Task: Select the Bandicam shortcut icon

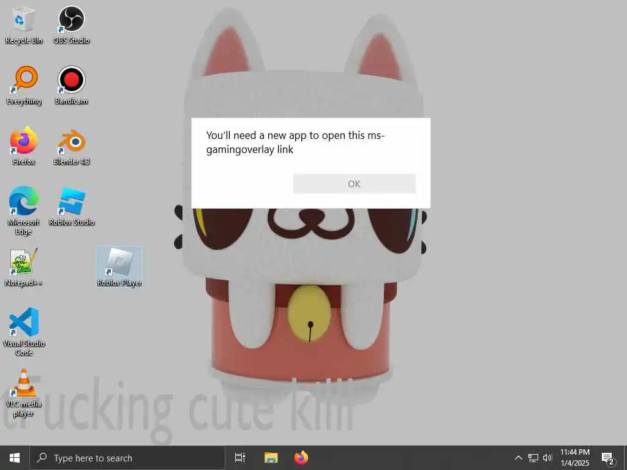Action: [72, 86]
